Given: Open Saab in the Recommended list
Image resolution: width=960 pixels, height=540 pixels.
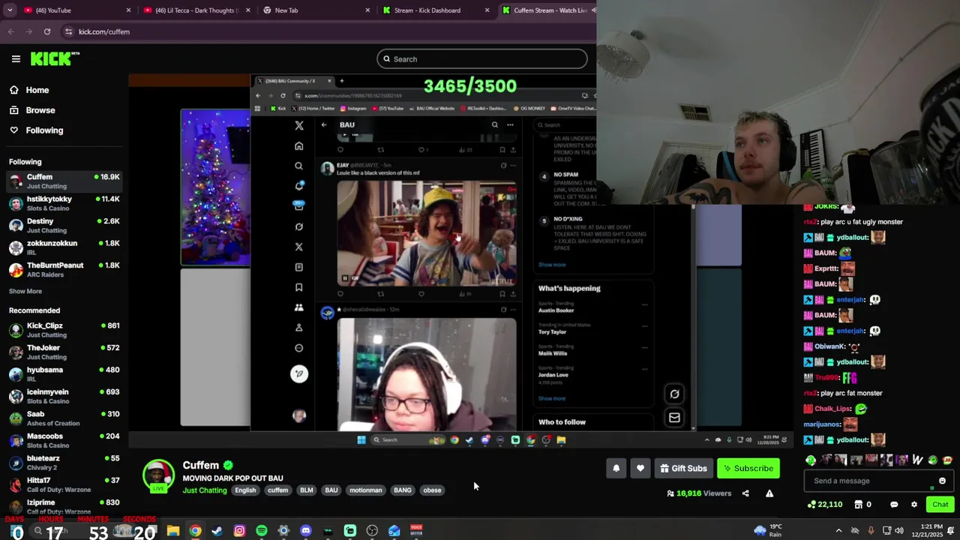Looking at the screenshot, I should pos(64,418).
